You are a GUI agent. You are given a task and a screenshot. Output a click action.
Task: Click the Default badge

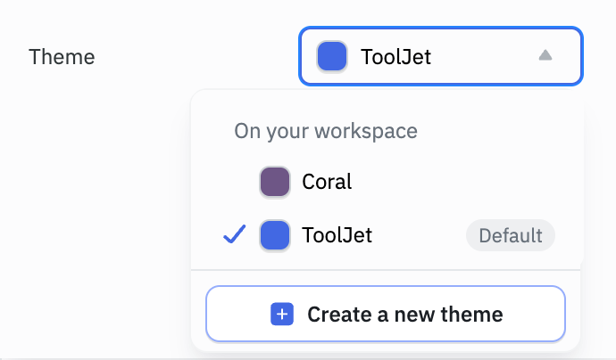pyautogui.click(x=510, y=236)
